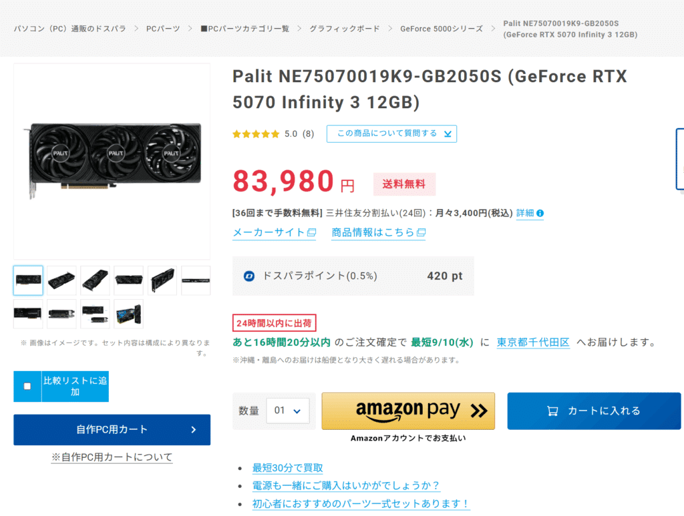Expand この商品について質問する dropdown
This screenshot has height=516, width=684.
[391, 134]
